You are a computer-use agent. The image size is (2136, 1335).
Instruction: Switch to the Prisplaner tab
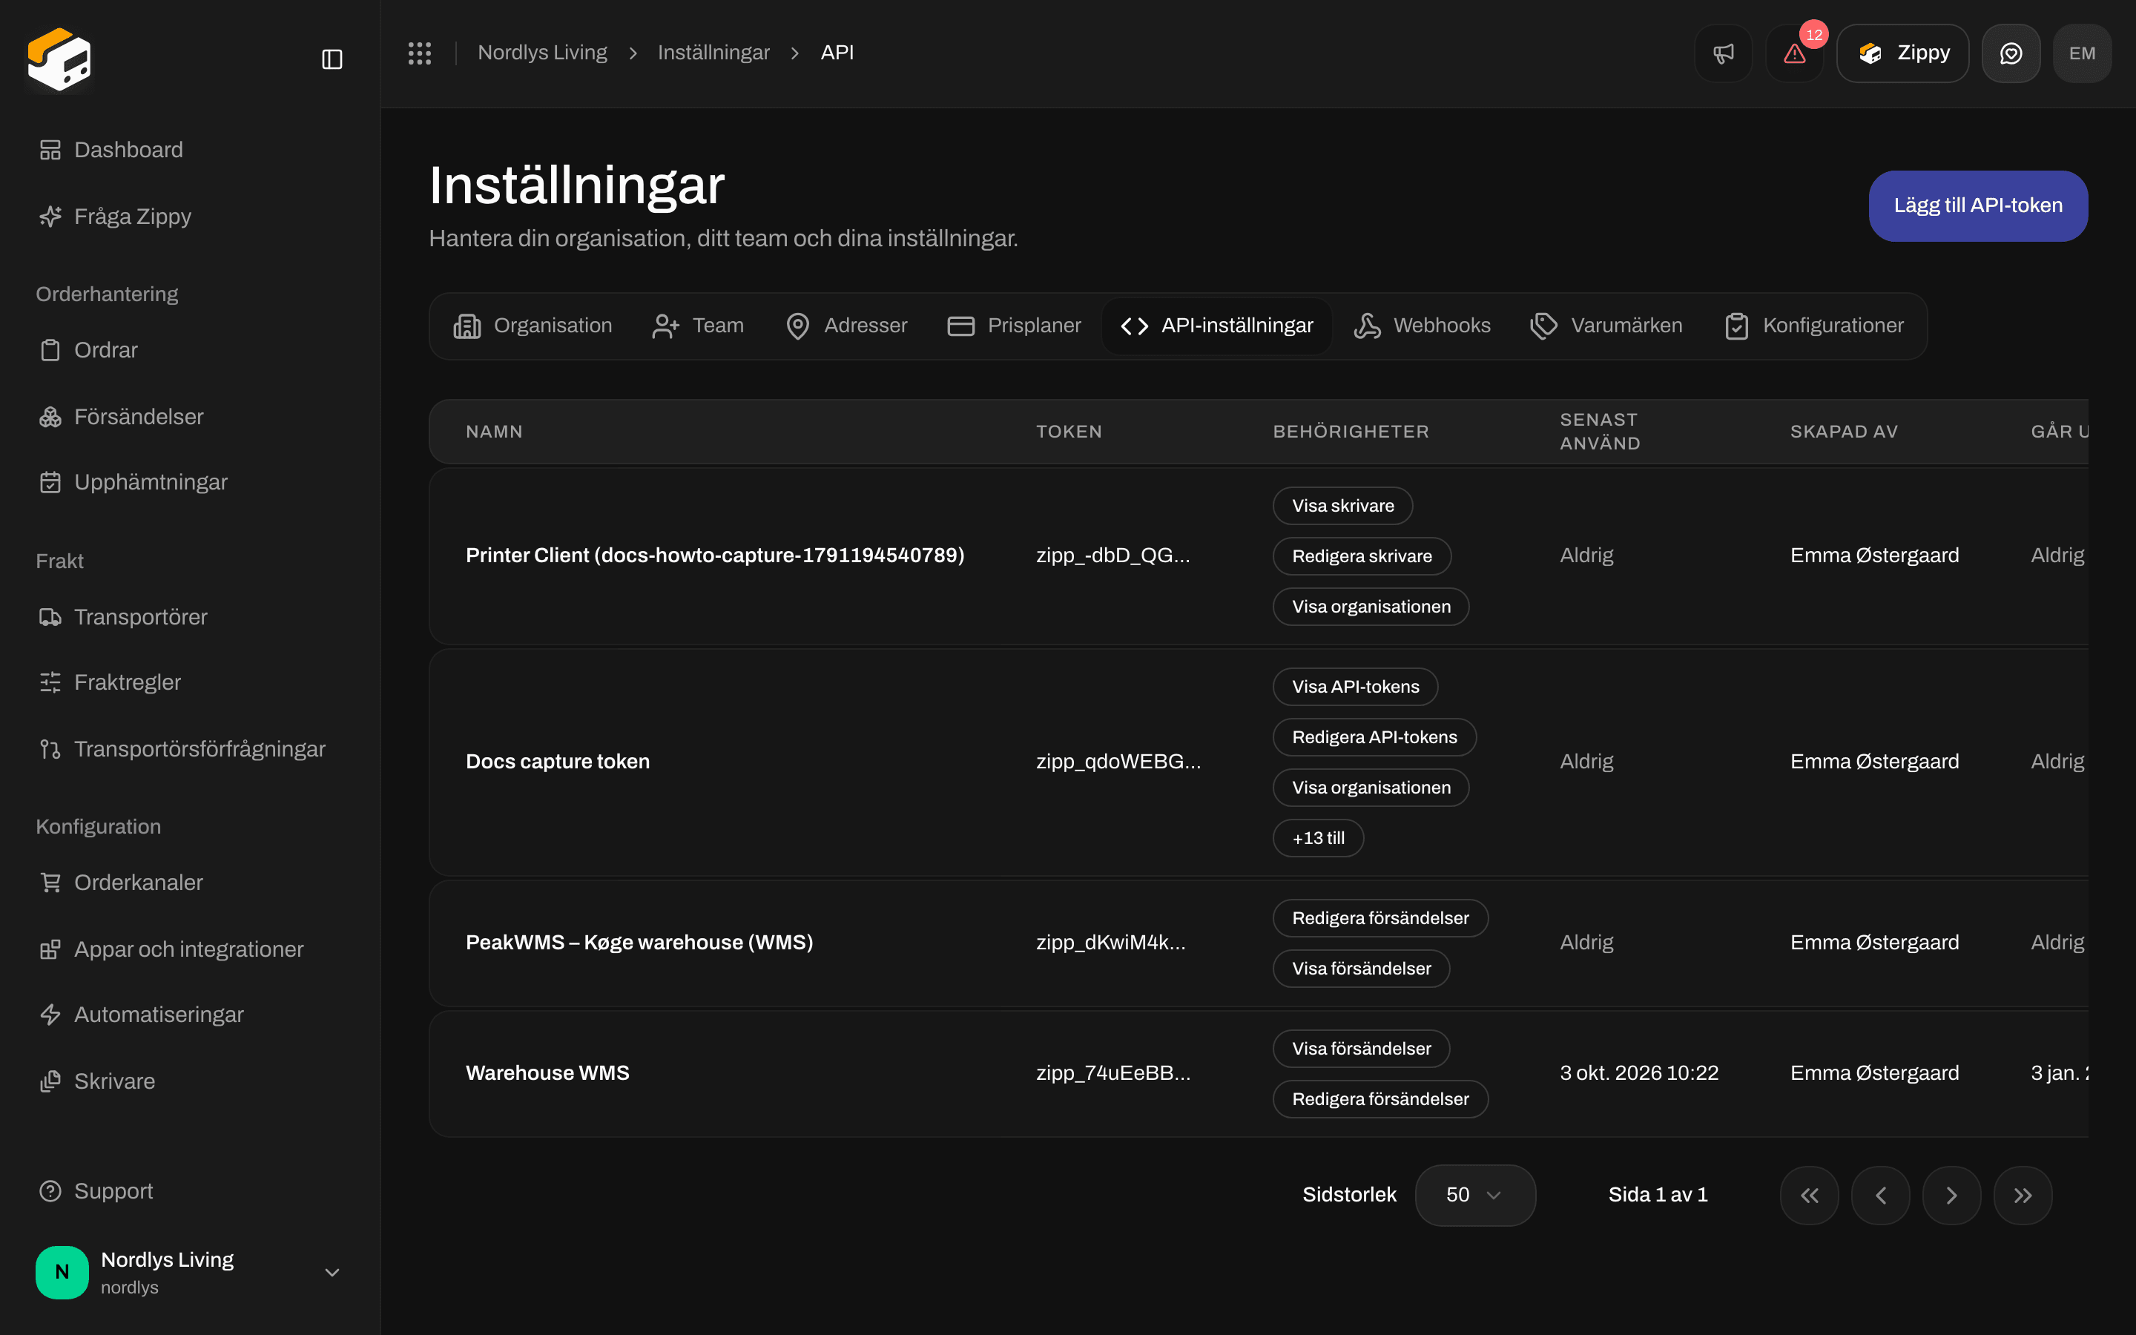pyautogui.click(x=1013, y=326)
